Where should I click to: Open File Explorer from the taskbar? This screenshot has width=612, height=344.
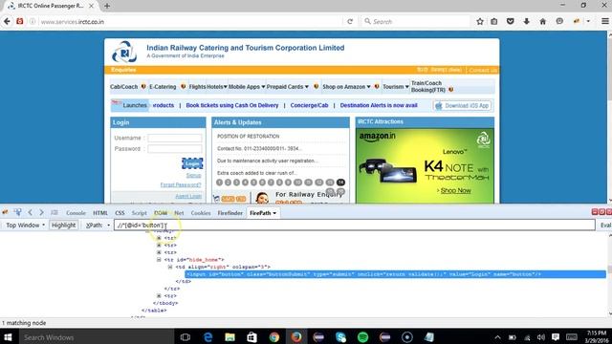[229, 337]
